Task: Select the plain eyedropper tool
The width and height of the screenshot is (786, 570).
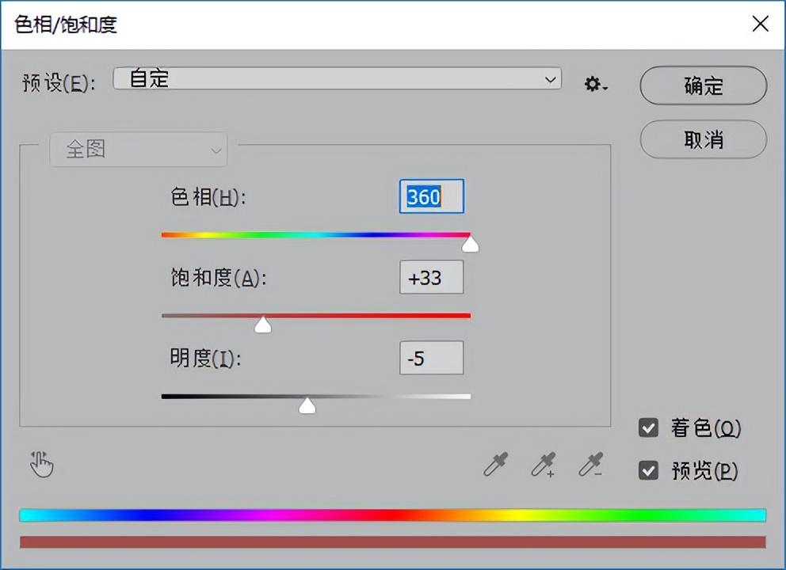Action: click(x=496, y=465)
